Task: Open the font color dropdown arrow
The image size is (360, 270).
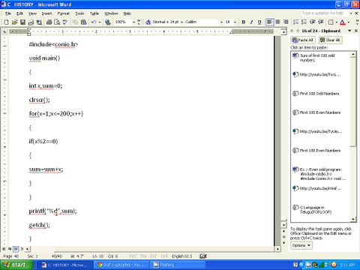Action: pyautogui.click(x=349, y=22)
